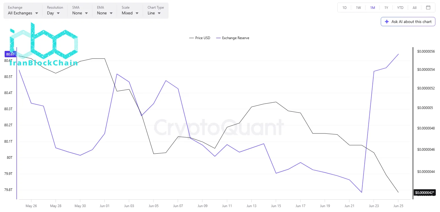440x212 pixels.
Task: Toggle the Exchange Reserve legend series
Action: (232, 38)
